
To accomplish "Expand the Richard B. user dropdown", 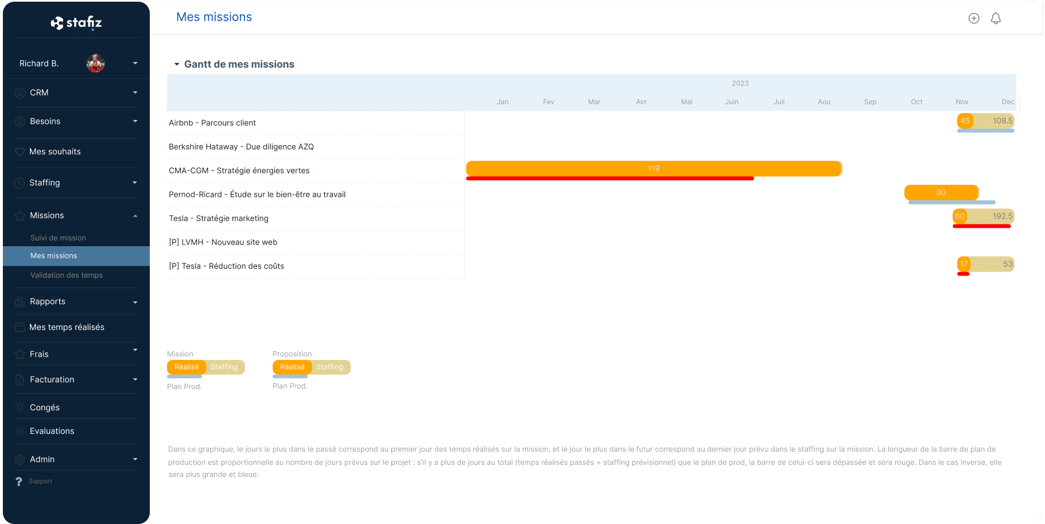I will pos(135,63).
